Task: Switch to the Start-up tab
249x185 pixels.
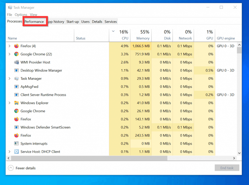Action: click(x=73, y=21)
